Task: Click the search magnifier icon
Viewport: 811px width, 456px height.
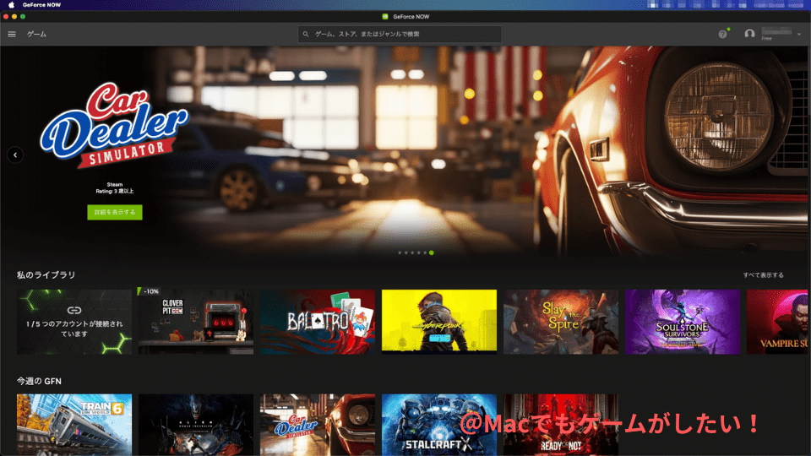Action: 306,34
